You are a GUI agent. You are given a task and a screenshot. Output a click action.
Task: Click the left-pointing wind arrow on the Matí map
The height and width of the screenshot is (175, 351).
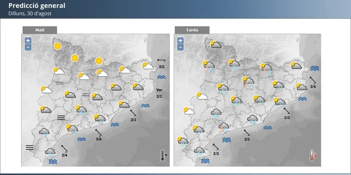(x=161, y=60)
